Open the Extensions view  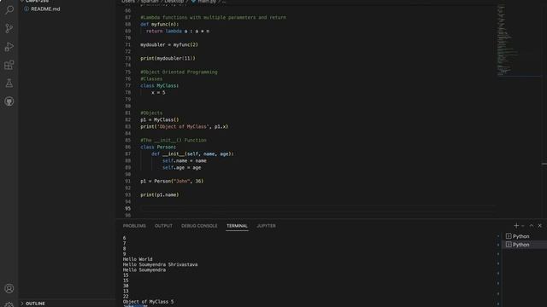pos(9,65)
